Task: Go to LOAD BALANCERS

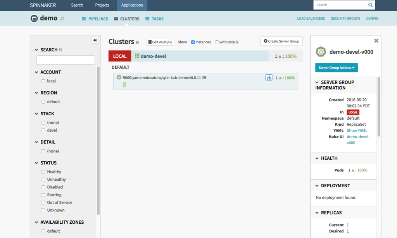Action: [311, 19]
